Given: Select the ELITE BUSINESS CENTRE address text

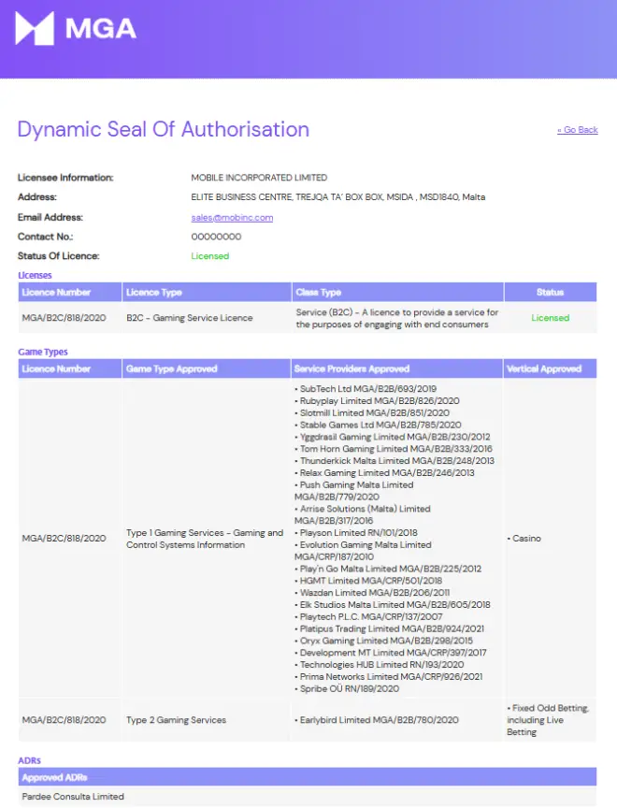Looking at the screenshot, I should 337,197.
